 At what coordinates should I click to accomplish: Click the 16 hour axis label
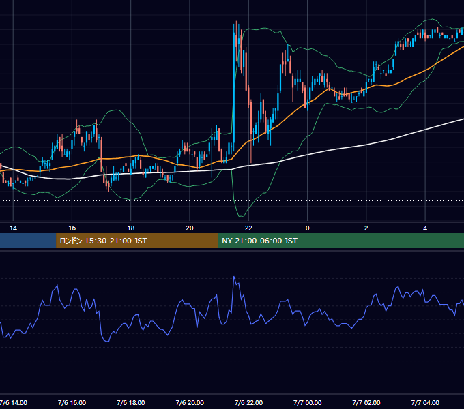(x=72, y=228)
